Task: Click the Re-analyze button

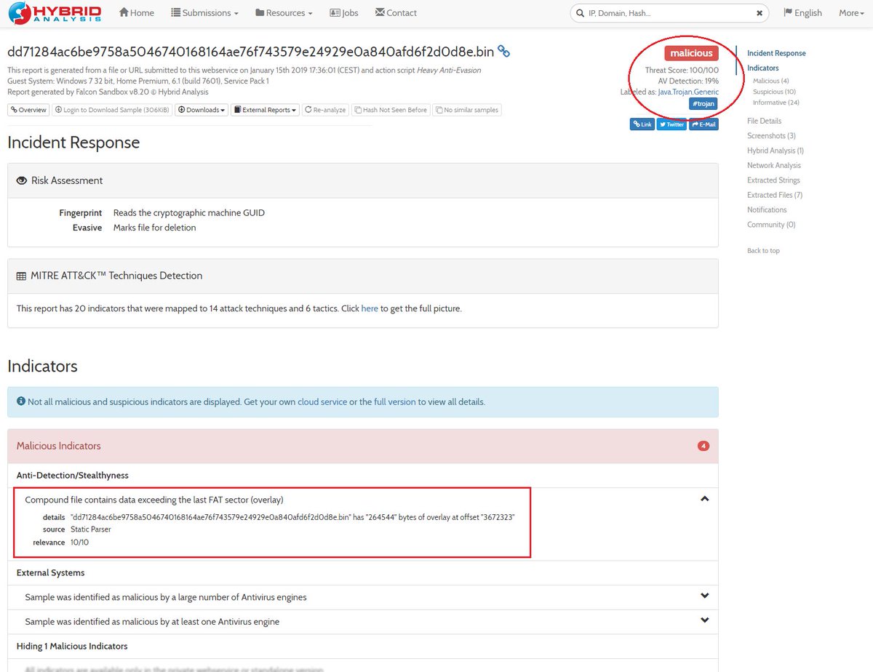Action: [325, 110]
